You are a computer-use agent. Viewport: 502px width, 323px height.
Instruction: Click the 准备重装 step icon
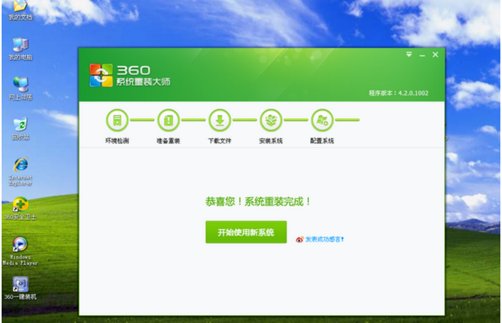click(168, 121)
